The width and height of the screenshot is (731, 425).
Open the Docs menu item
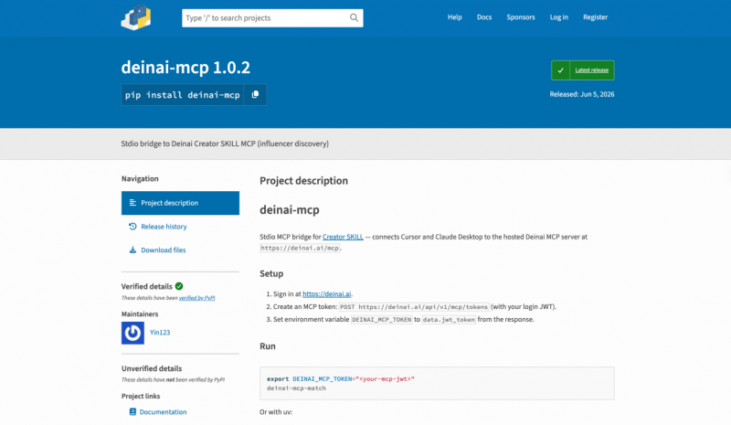coord(484,17)
